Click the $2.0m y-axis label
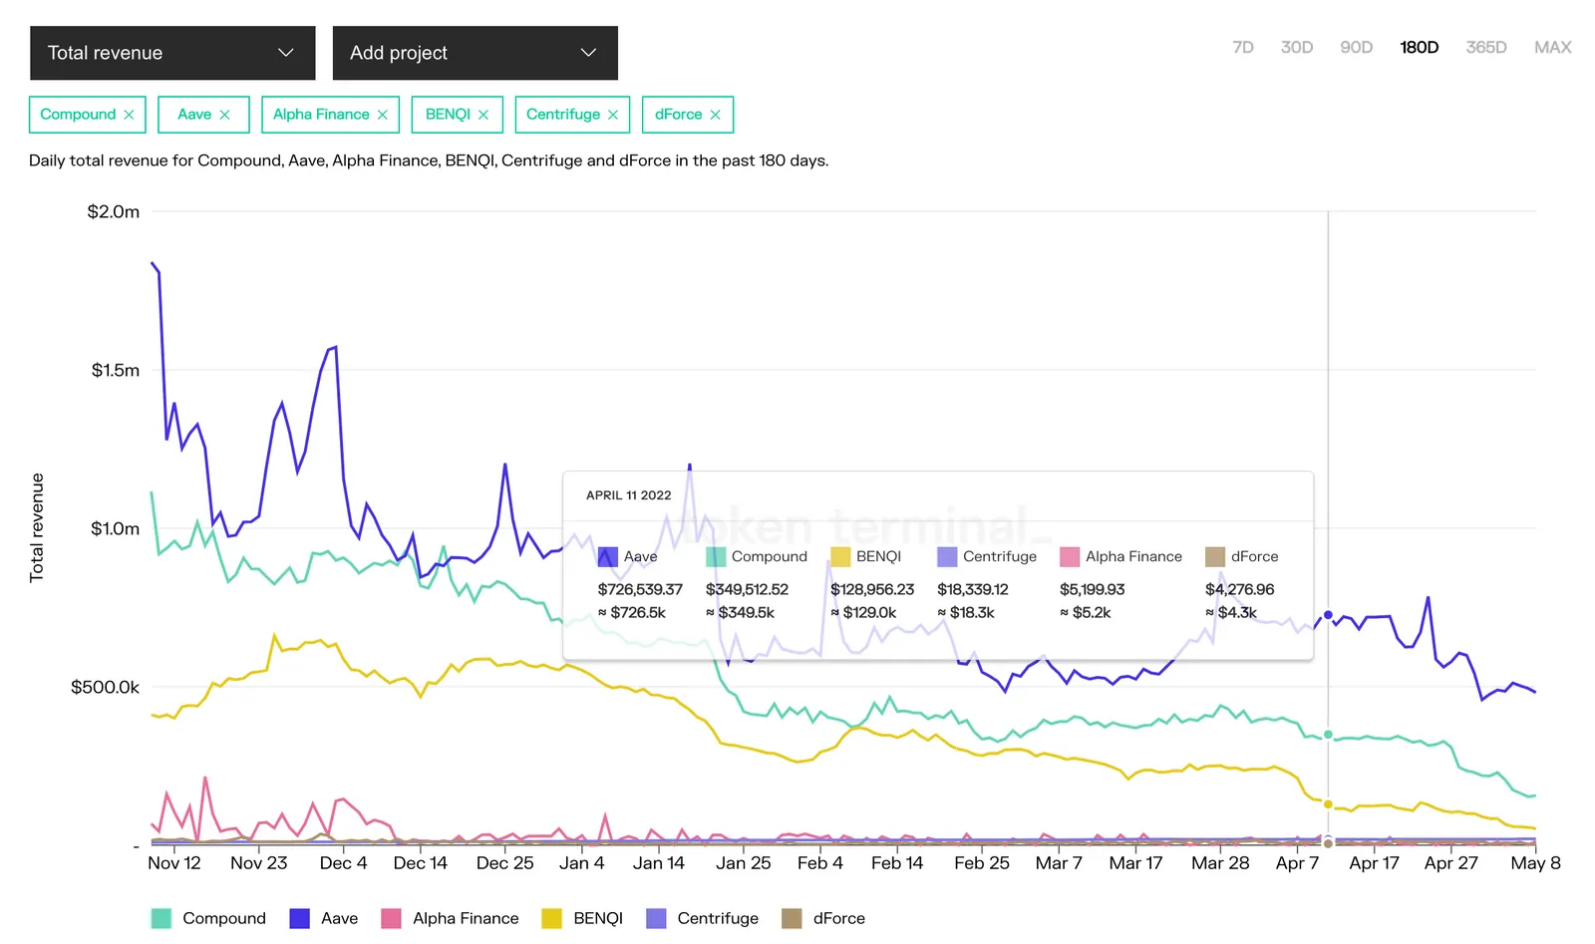This screenshot has height=944, width=1595. tap(114, 211)
